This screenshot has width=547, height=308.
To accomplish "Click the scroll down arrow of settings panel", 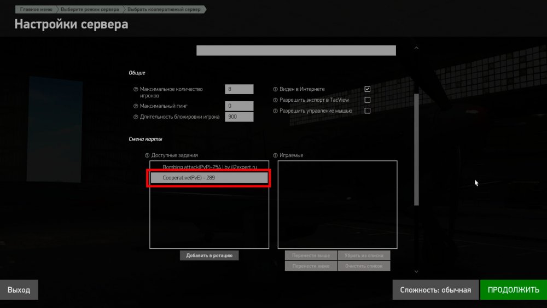I will pos(416,271).
